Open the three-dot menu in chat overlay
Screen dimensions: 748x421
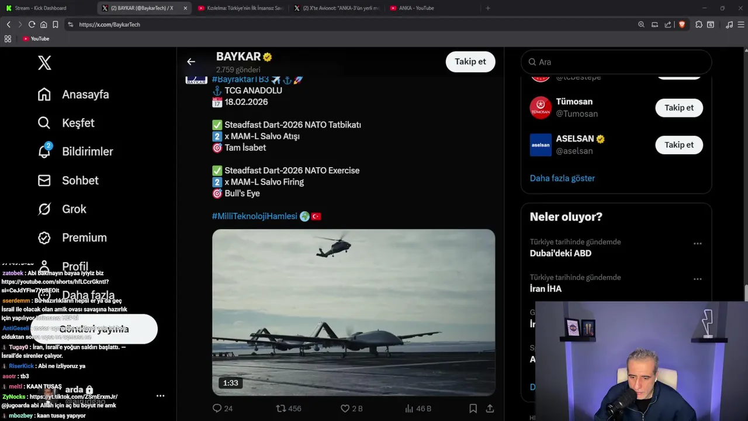(160, 396)
